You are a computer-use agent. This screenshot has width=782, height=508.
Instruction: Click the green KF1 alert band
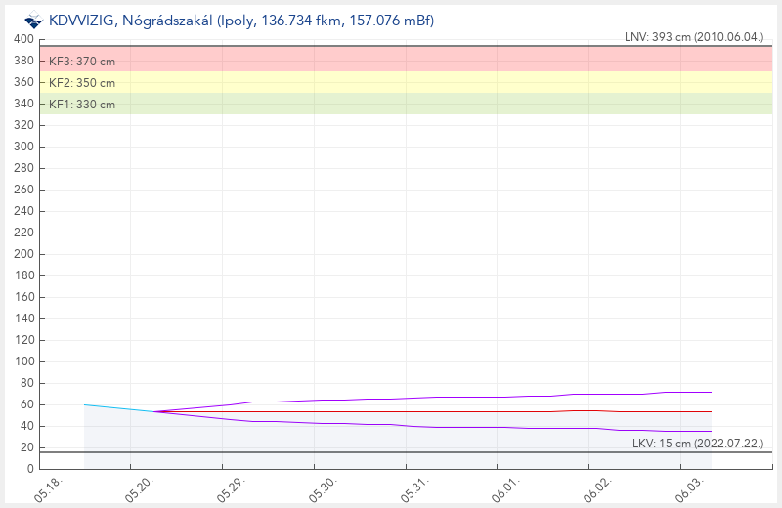coord(406,104)
